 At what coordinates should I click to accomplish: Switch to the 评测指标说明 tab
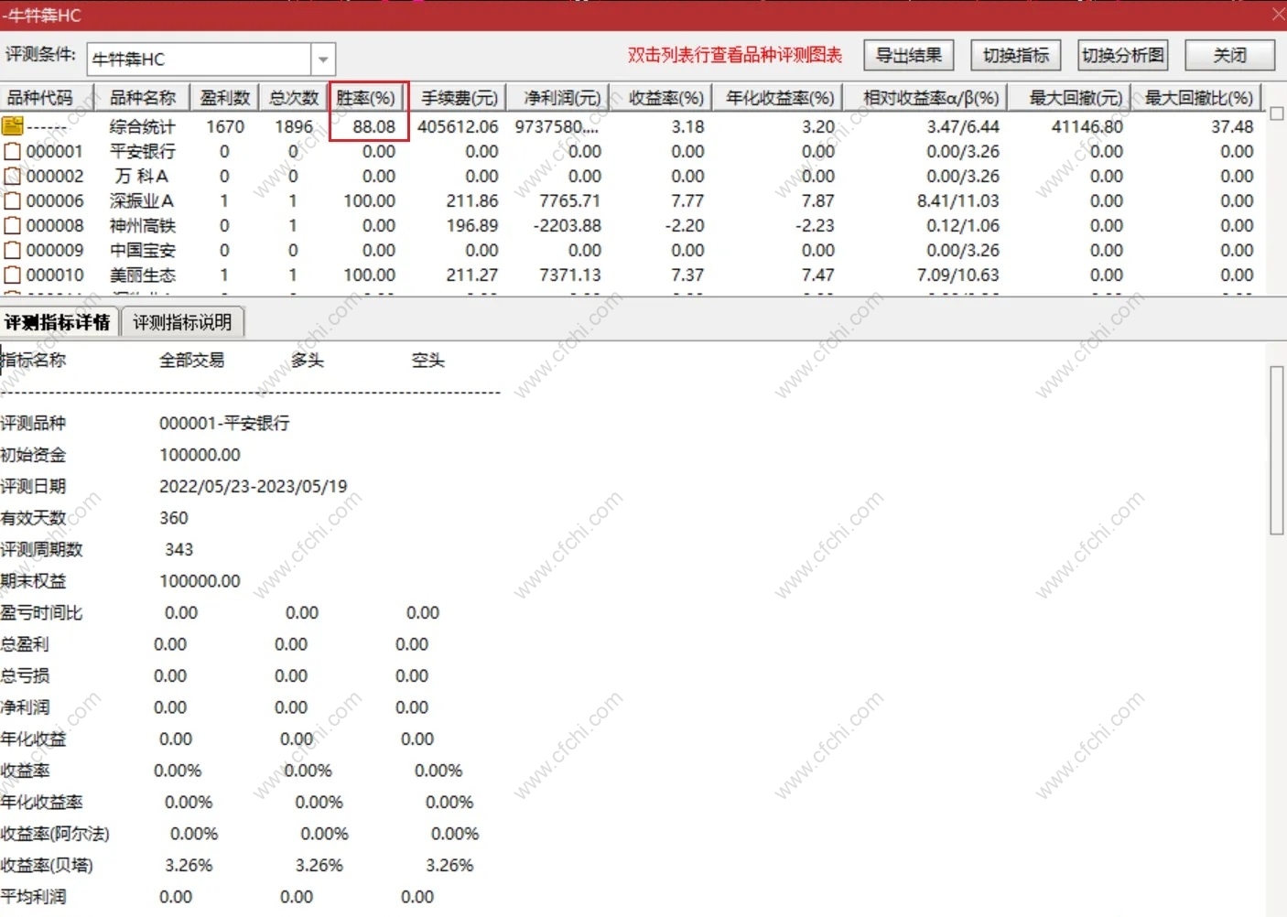click(182, 322)
